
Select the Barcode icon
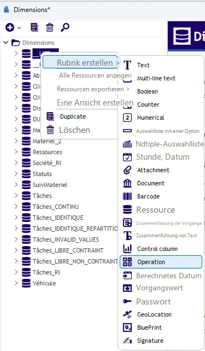[127, 196]
